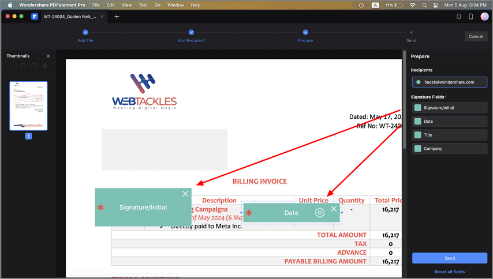Click the thumbnails more options icon

pos(9,66)
